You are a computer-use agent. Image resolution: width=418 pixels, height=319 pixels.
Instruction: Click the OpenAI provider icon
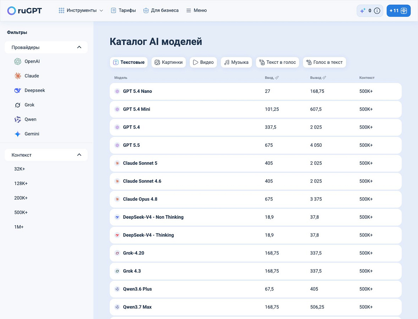(x=18, y=62)
